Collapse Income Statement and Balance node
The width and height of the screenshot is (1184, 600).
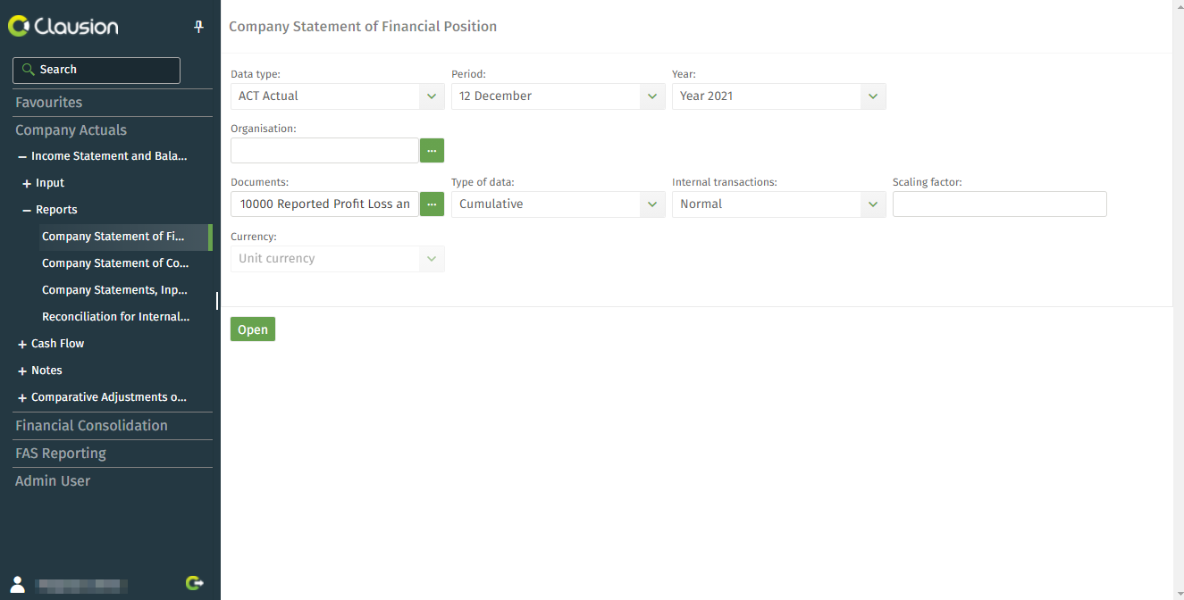click(22, 157)
